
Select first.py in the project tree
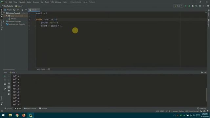pos(12,19)
